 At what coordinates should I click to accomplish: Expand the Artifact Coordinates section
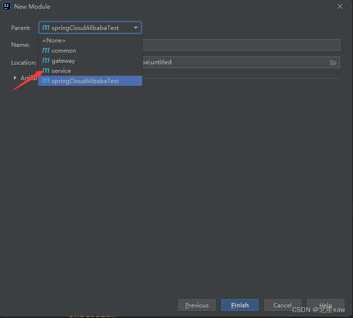pyautogui.click(x=15, y=78)
